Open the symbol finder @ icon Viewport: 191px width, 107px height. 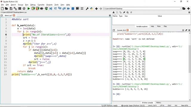click(x=24, y=9)
